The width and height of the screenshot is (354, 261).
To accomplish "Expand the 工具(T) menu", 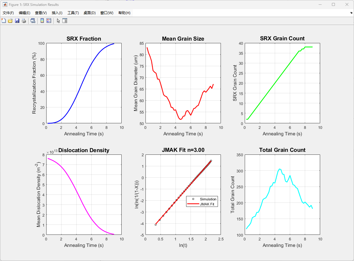I will (x=73, y=13).
